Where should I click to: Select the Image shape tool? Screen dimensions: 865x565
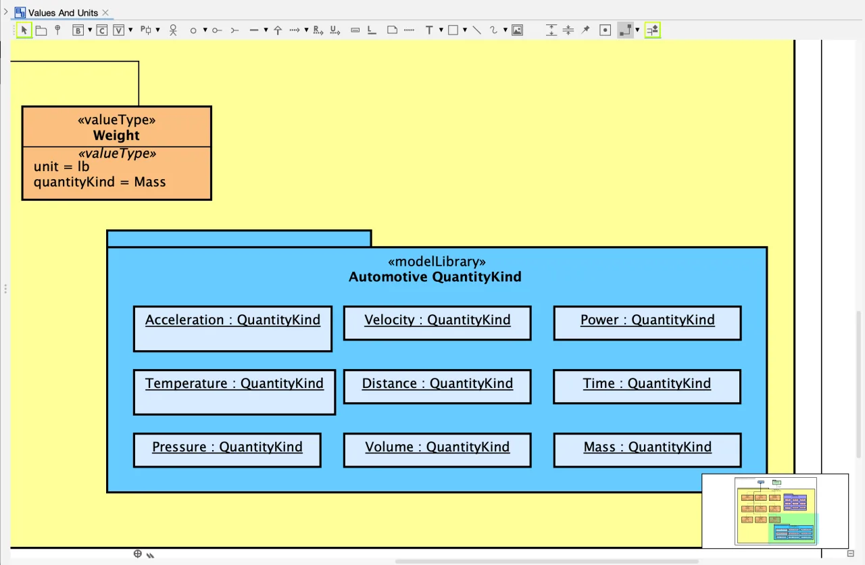coord(517,30)
